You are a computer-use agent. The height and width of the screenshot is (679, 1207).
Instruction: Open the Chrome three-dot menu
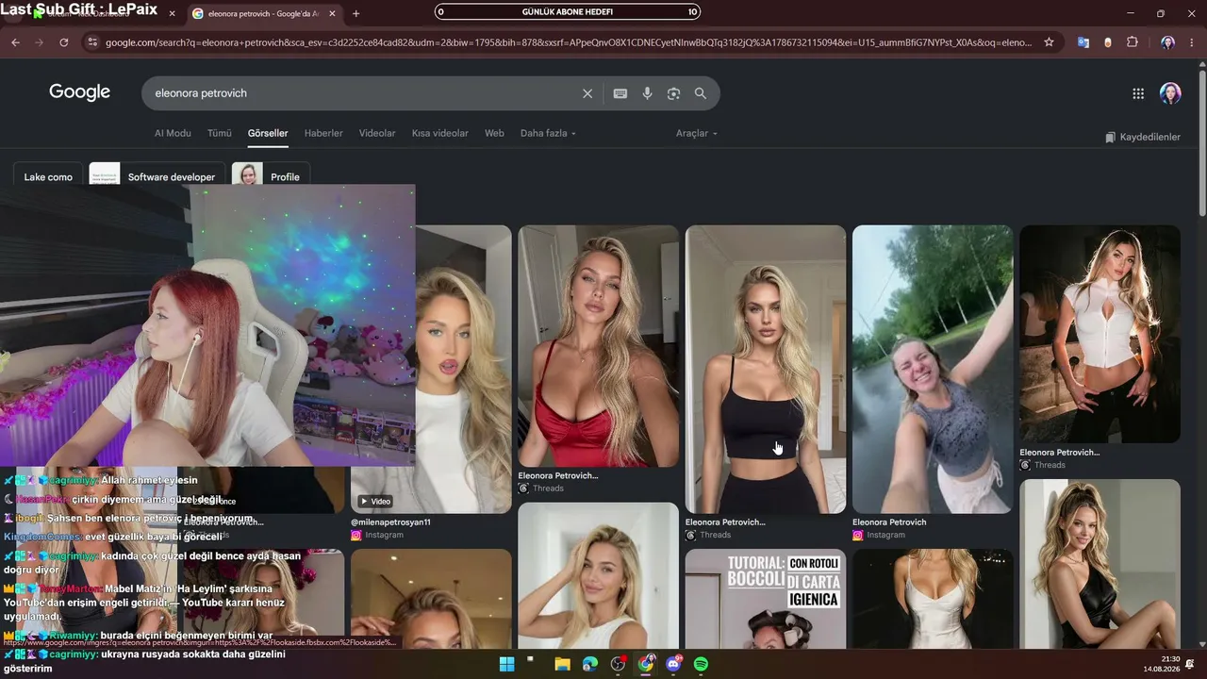[x=1192, y=42]
